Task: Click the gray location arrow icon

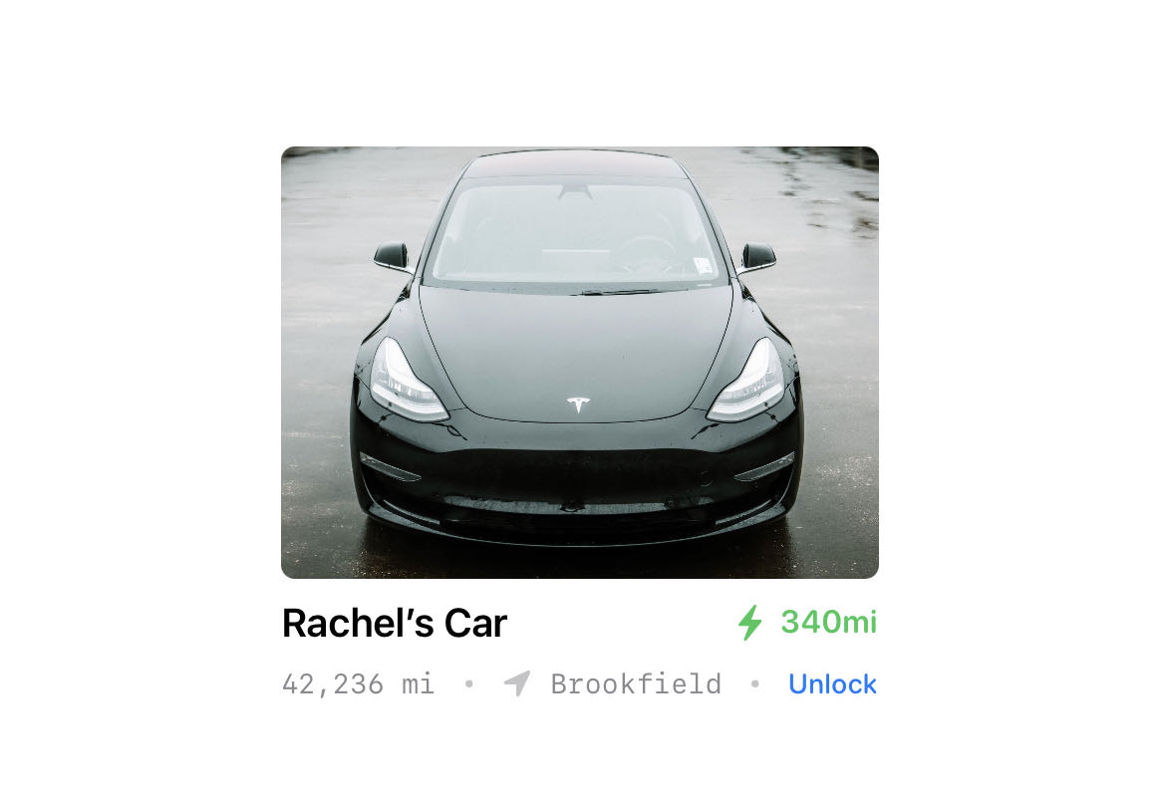Action: pos(517,683)
